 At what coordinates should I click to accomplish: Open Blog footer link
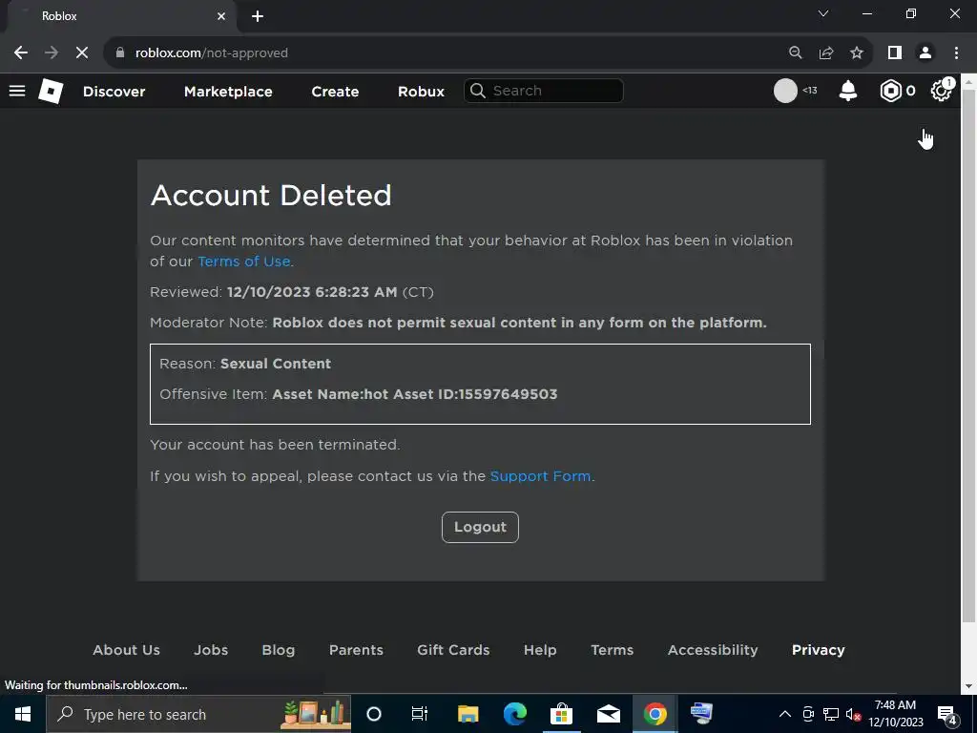(279, 649)
